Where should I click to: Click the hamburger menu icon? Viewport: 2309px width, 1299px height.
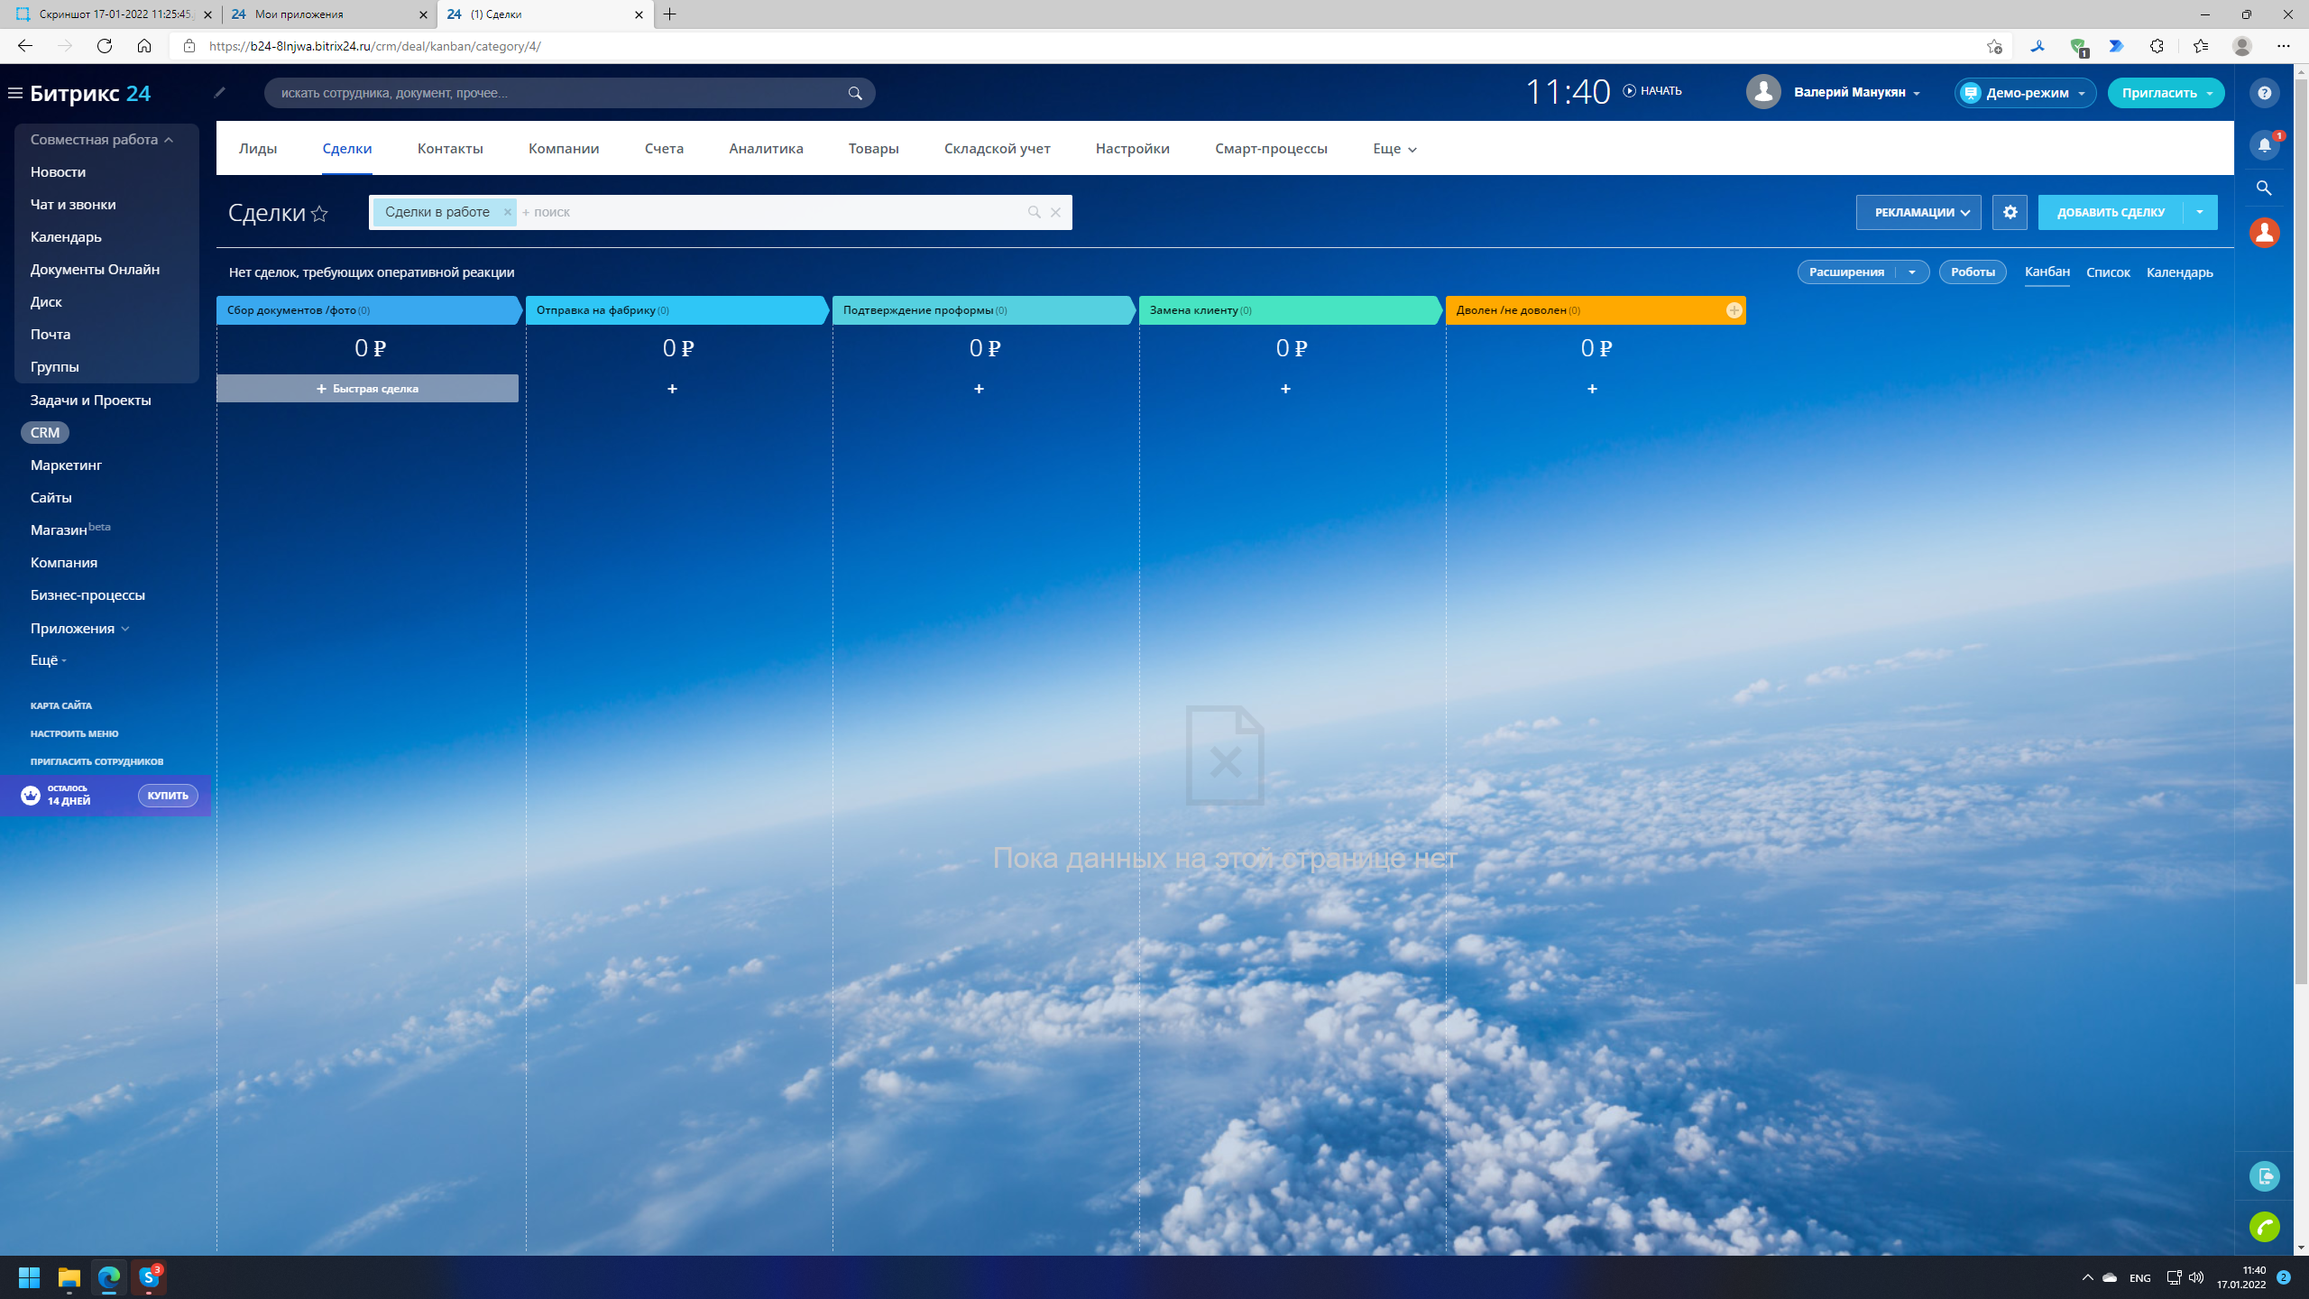coord(15,93)
